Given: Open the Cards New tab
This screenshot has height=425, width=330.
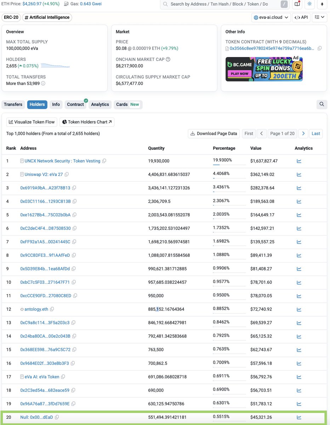Looking at the screenshot, I should pos(128,104).
